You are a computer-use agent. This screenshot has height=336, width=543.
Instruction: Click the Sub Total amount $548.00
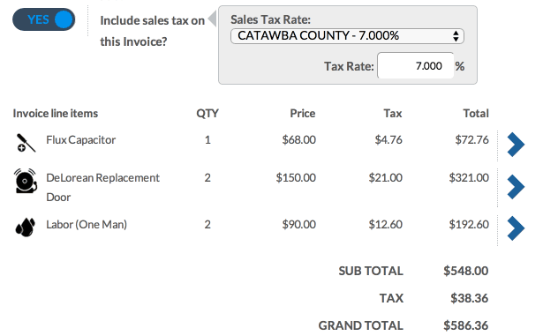[466, 271]
